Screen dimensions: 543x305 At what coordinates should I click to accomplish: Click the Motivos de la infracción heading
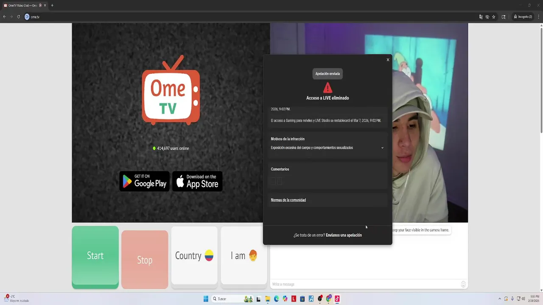[288, 139]
